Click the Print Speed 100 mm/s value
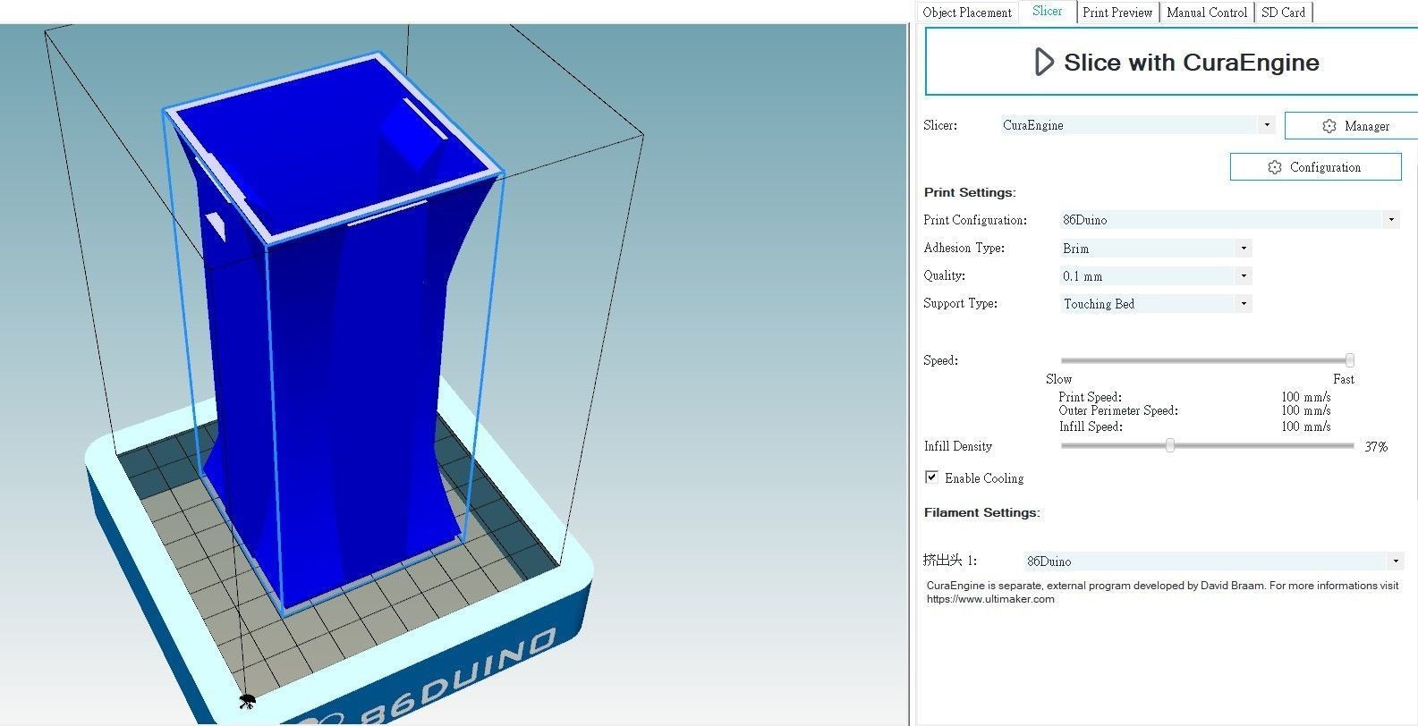 [1305, 397]
